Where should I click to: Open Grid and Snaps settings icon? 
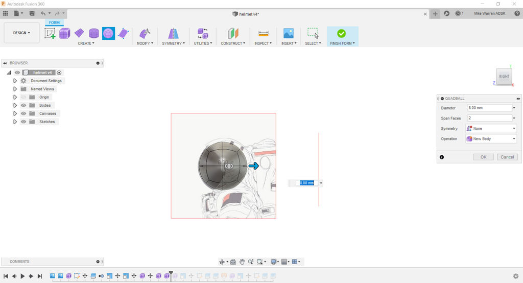coord(284,262)
